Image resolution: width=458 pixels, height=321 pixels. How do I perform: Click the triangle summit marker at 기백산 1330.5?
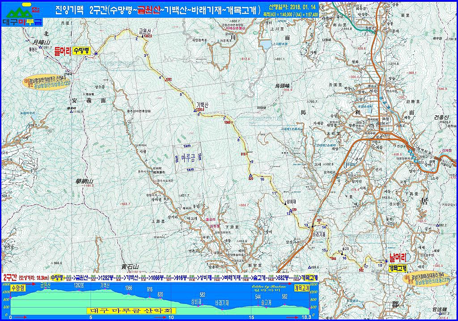(x=195, y=110)
